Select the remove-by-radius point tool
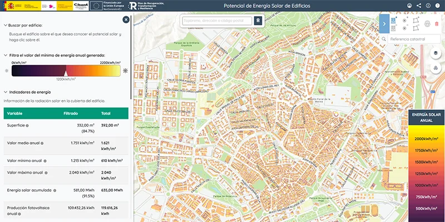 [405, 28]
